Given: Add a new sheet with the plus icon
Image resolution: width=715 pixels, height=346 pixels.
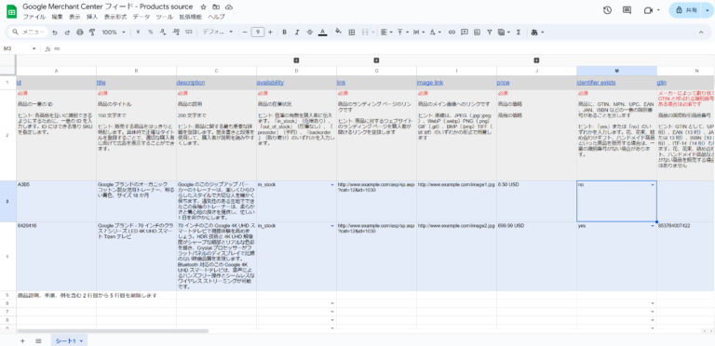Looking at the screenshot, I should tap(22, 341).
